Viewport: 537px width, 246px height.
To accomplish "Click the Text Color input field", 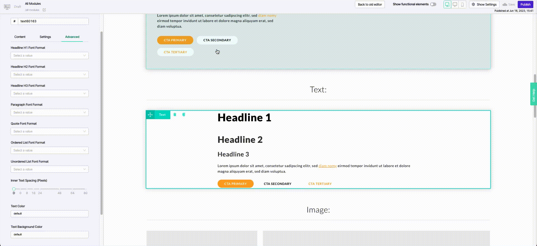I will pos(50,214).
